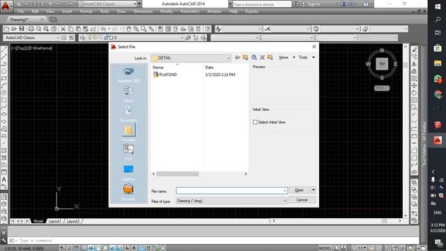The height and width of the screenshot is (251, 446).
Task: Expand the WCS dropdown below ViewCube
Action: point(382,89)
